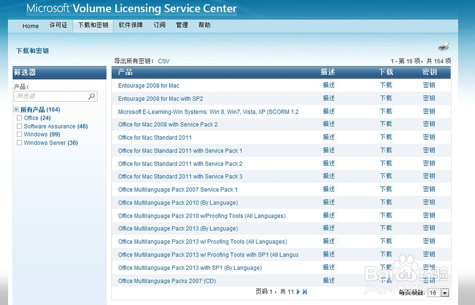Click 描述 for Entourage 2008 for Mac
This screenshot has width=475, height=305.
[x=329, y=85]
